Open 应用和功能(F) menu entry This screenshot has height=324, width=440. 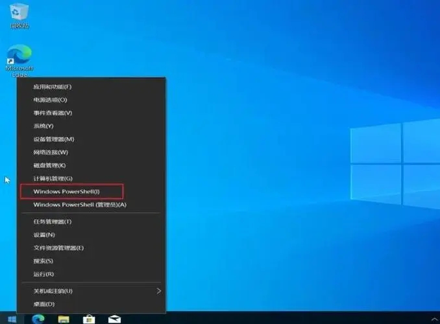(52, 87)
